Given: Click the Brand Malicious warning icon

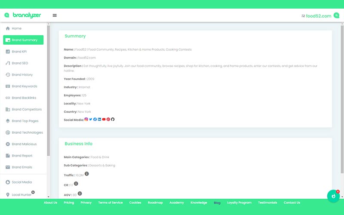Looking at the screenshot, I should [x=8, y=144].
